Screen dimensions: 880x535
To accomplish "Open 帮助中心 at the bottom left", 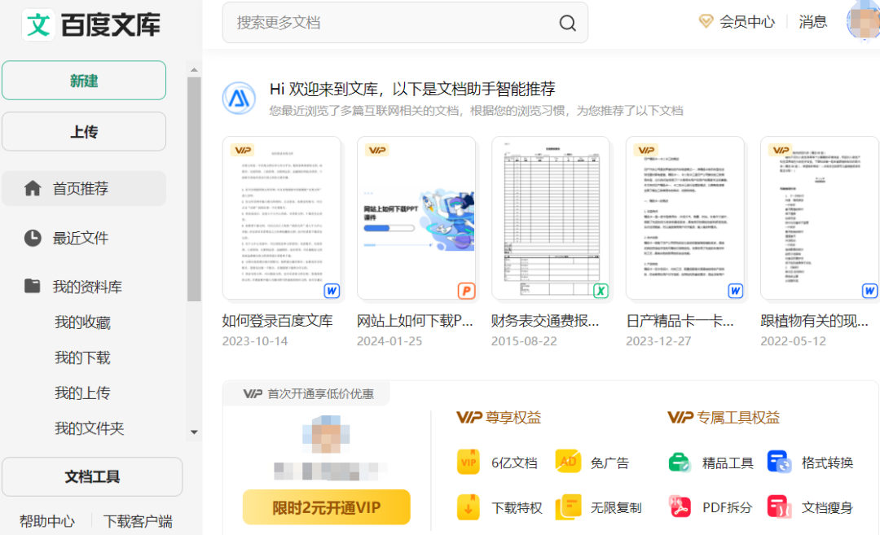I will click(46, 521).
